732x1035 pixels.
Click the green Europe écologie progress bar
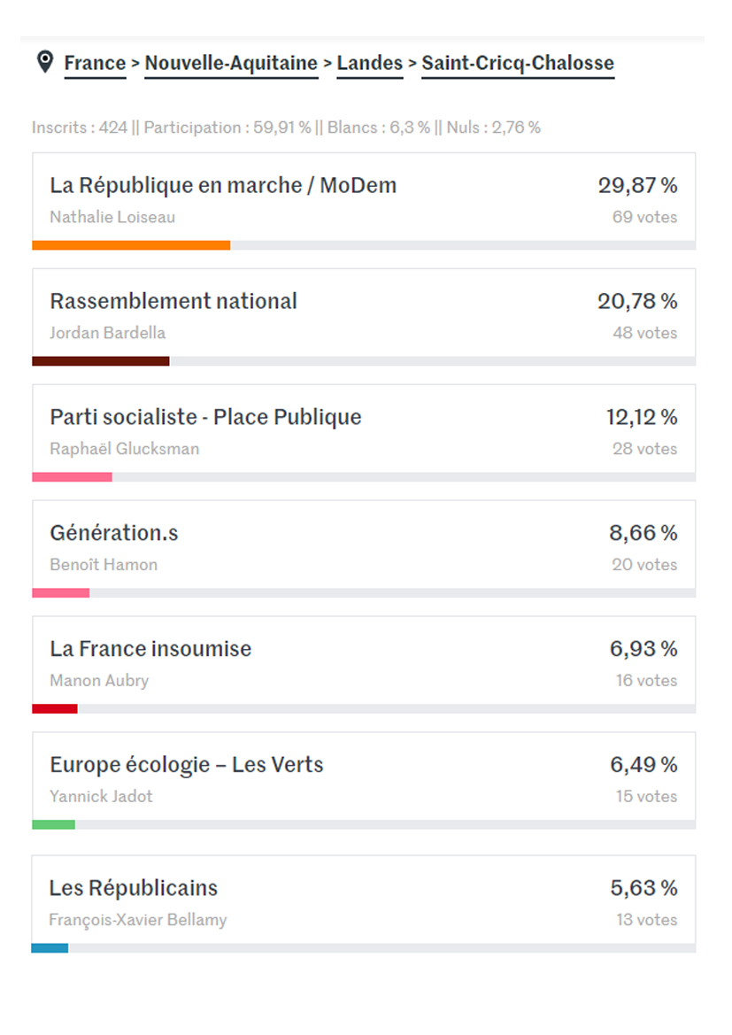[x=53, y=824]
